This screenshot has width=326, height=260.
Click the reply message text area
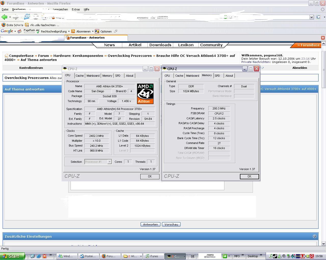point(147,186)
